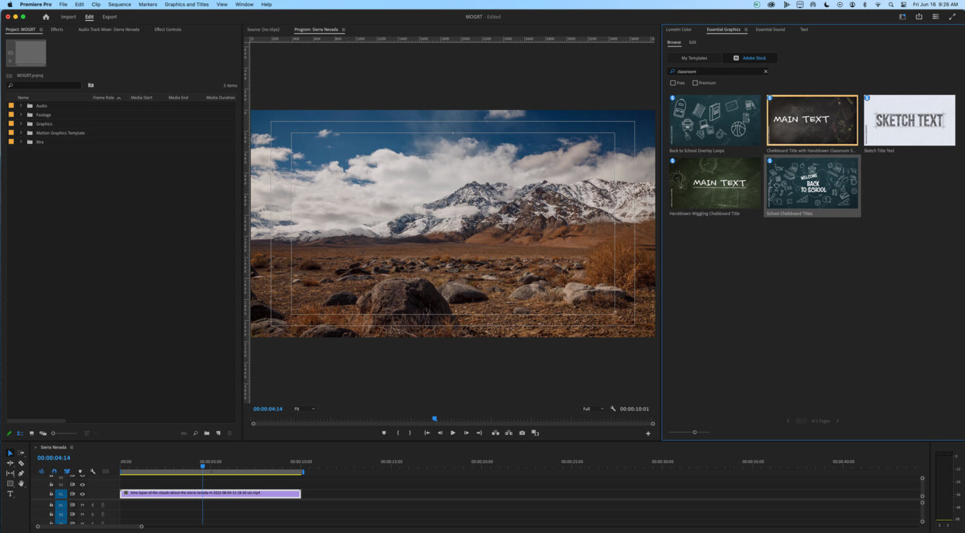965x533 pixels.
Task: Toggle visibility of the V1 video track
Action: click(x=82, y=494)
